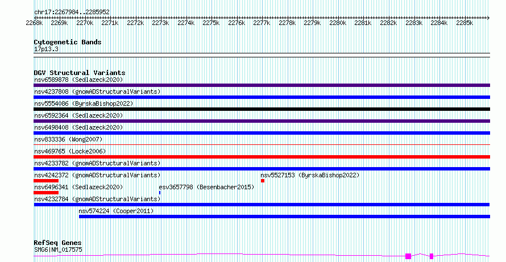This screenshot has width=506, height=262.
Task: Click the small red nsv5527153 marker
Action: coord(263,181)
